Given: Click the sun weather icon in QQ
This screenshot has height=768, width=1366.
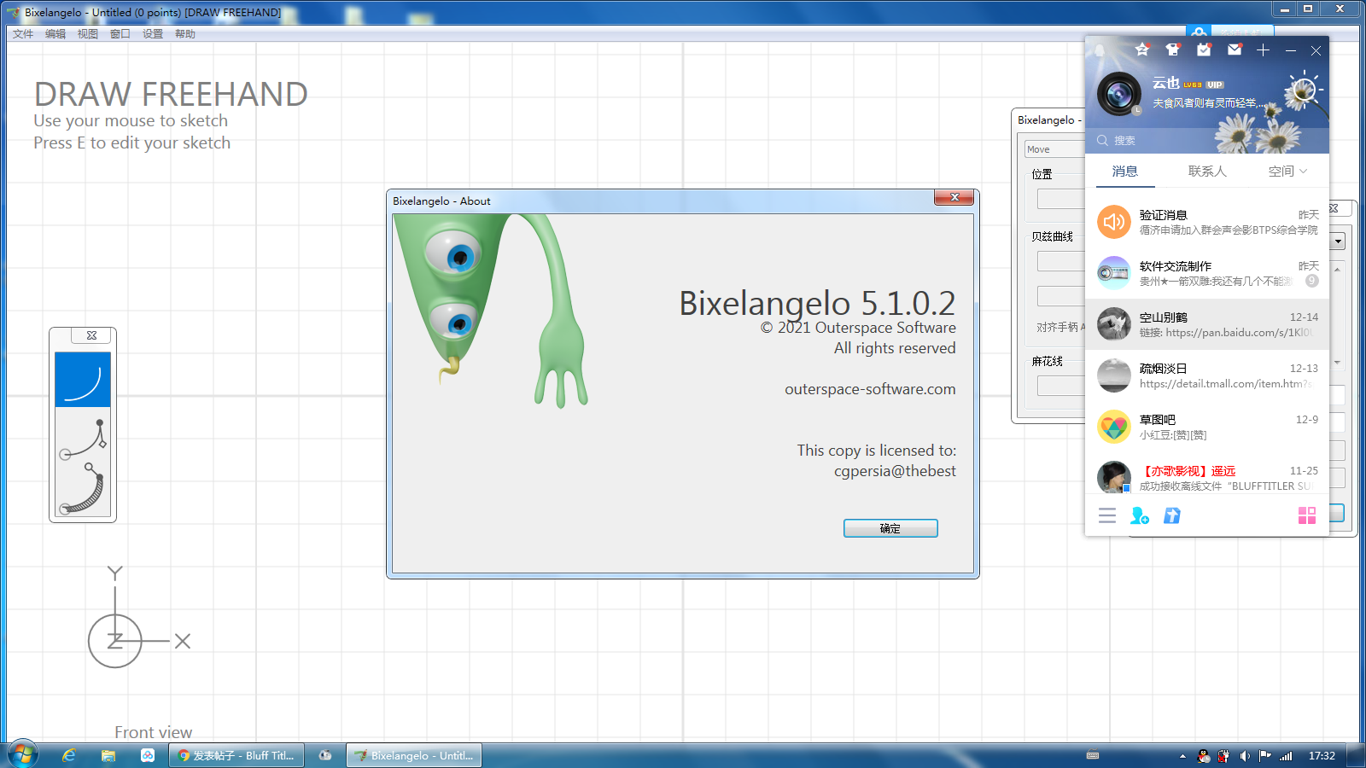Looking at the screenshot, I should (x=1303, y=91).
